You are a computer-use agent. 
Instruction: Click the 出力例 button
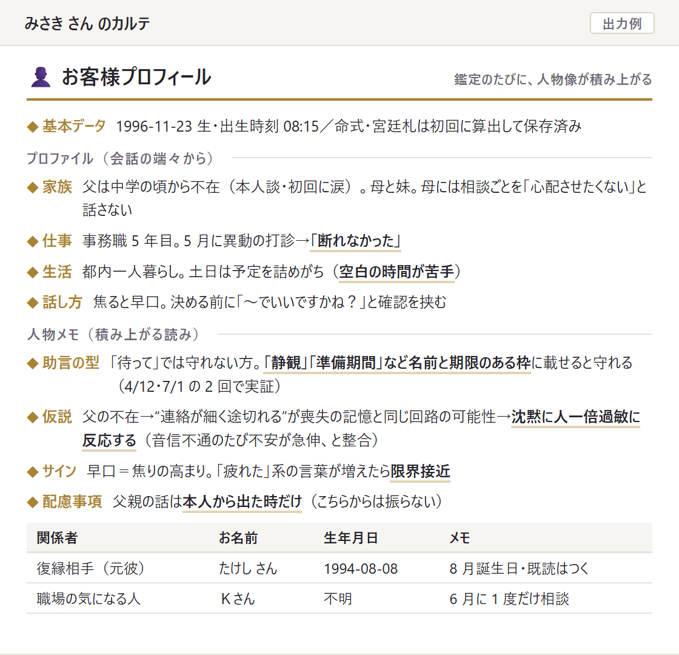[622, 24]
